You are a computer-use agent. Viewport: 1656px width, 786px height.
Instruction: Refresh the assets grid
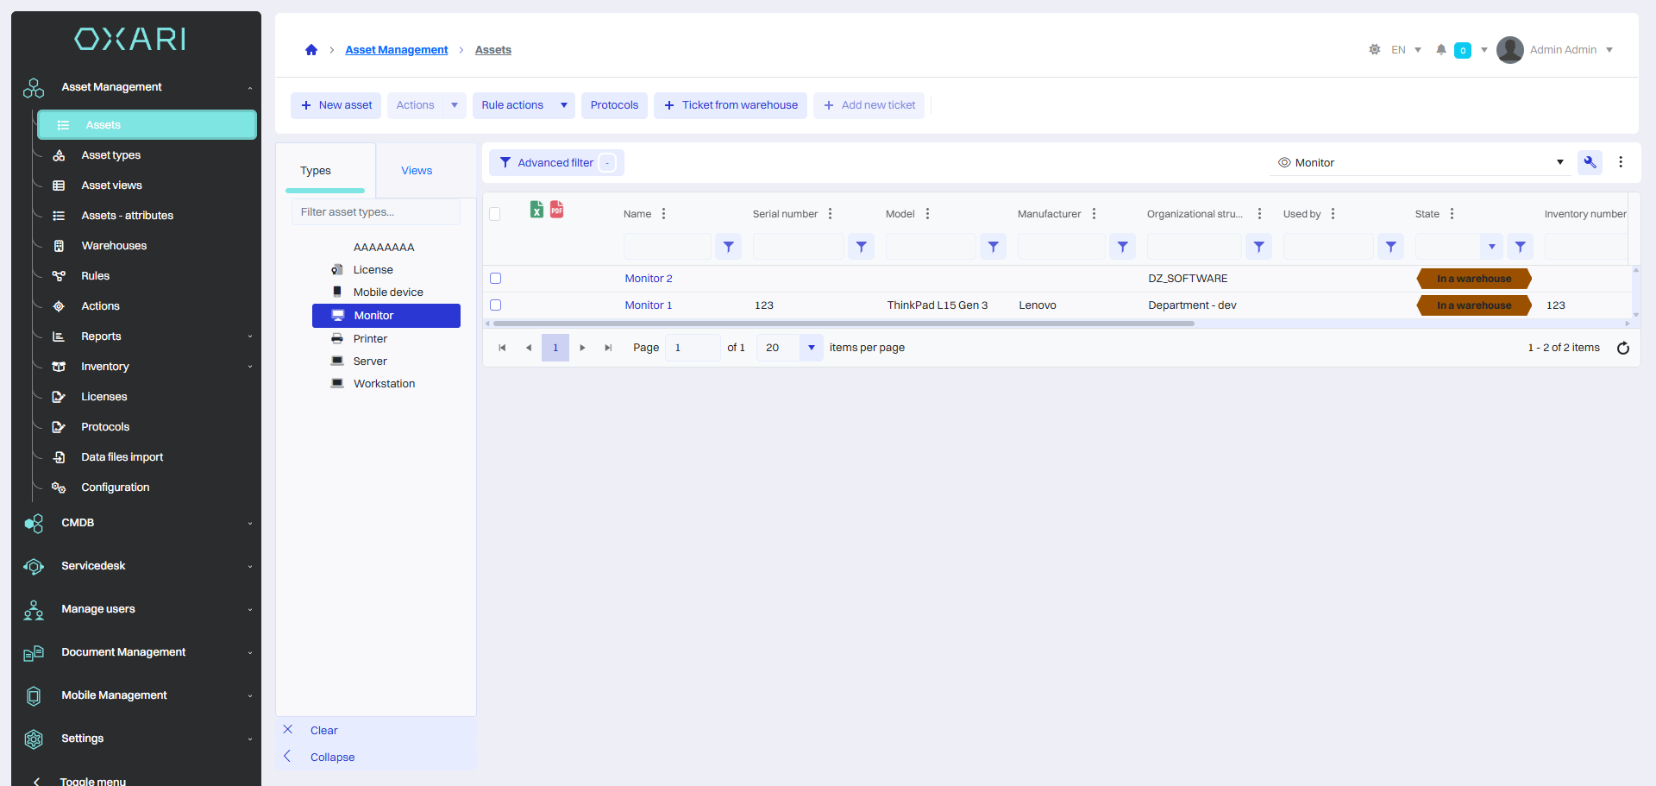pyautogui.click(x=1622, y=348)
